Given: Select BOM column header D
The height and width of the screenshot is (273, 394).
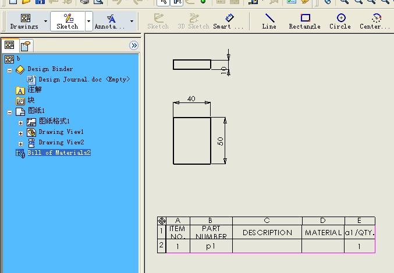Looking at the screenshot, I should point(323,221).
